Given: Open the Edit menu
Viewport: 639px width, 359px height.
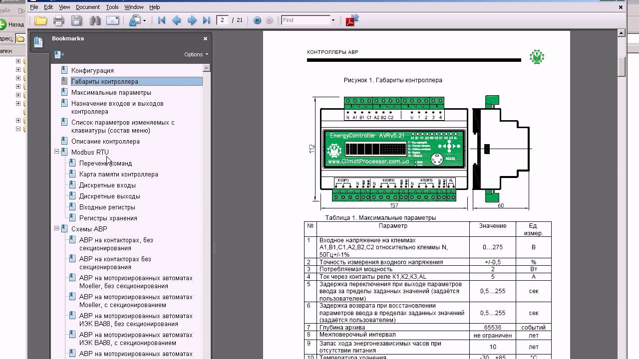Looking at the screenshot, I should 48,7.
